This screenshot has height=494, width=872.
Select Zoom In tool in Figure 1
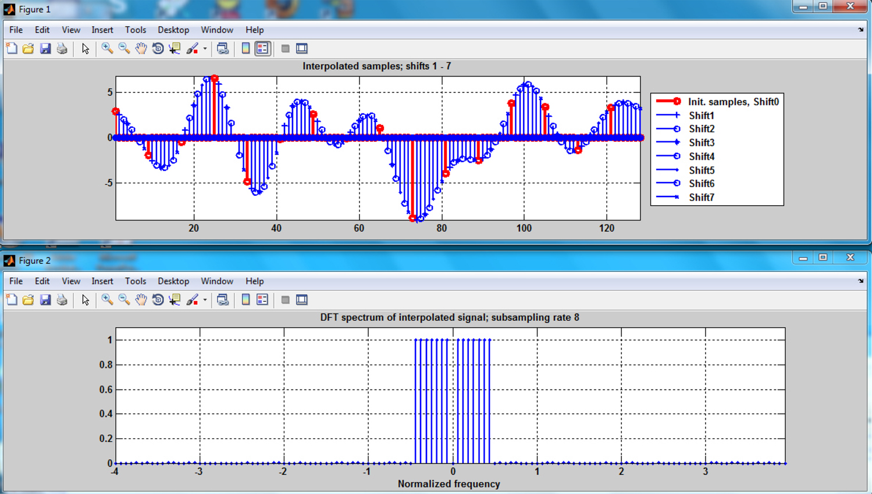pyautogui.click(x=107, y=48)
